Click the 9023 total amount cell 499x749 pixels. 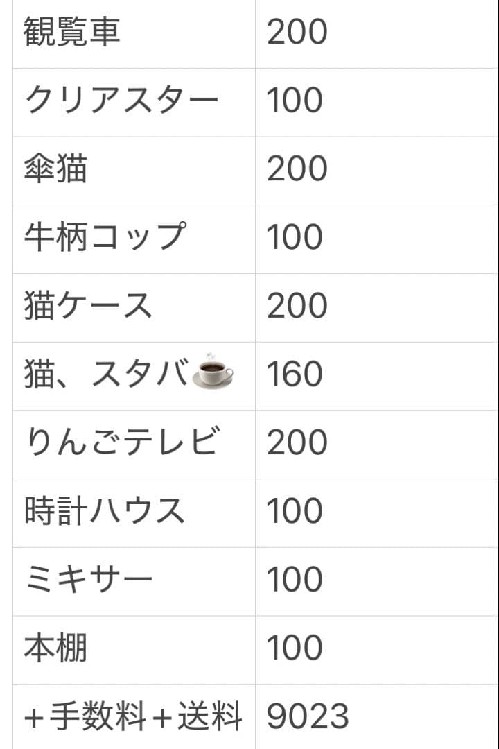tap(308, 717)
